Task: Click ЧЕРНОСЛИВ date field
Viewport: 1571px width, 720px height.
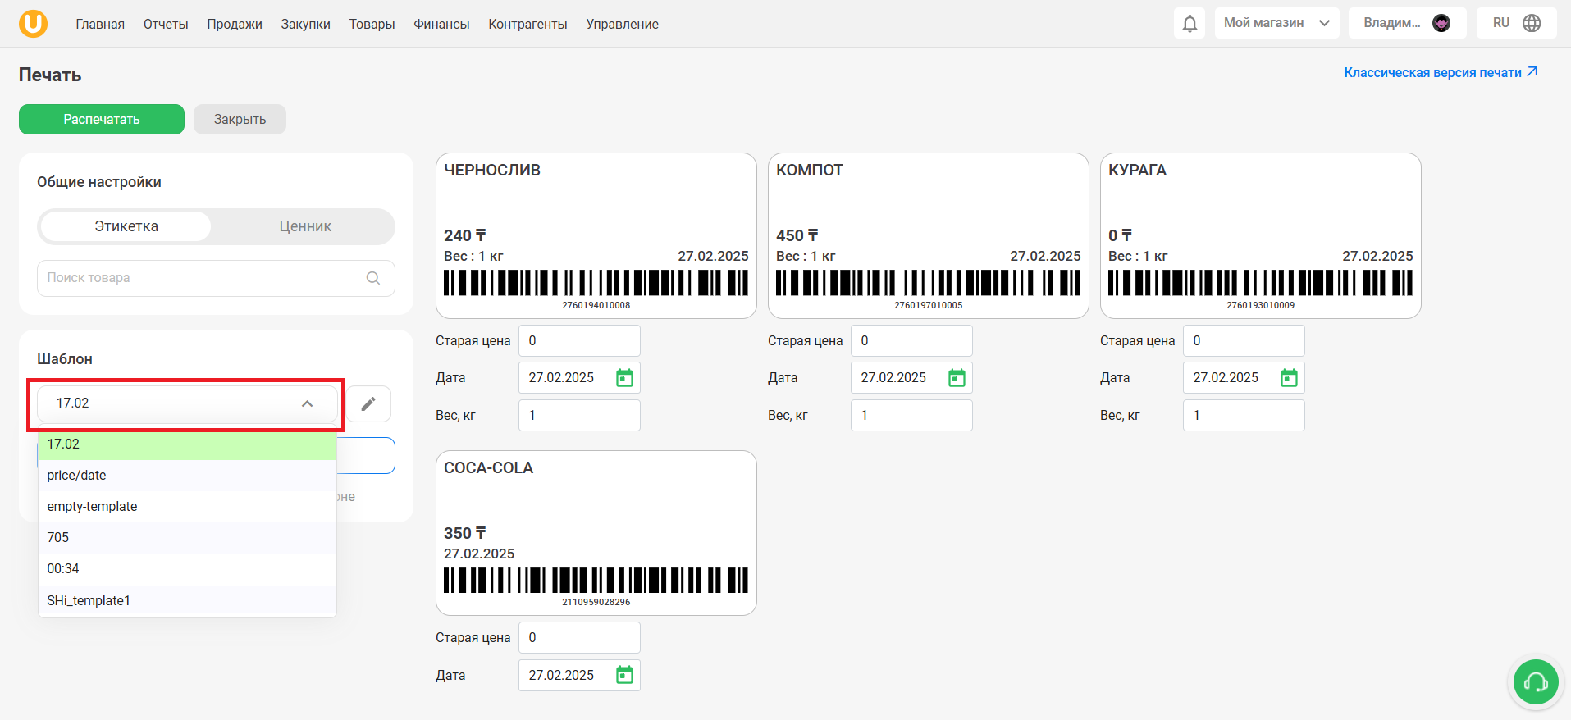Action: tap(579, 378)
